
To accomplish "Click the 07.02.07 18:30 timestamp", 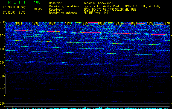I will click(14, 13).
